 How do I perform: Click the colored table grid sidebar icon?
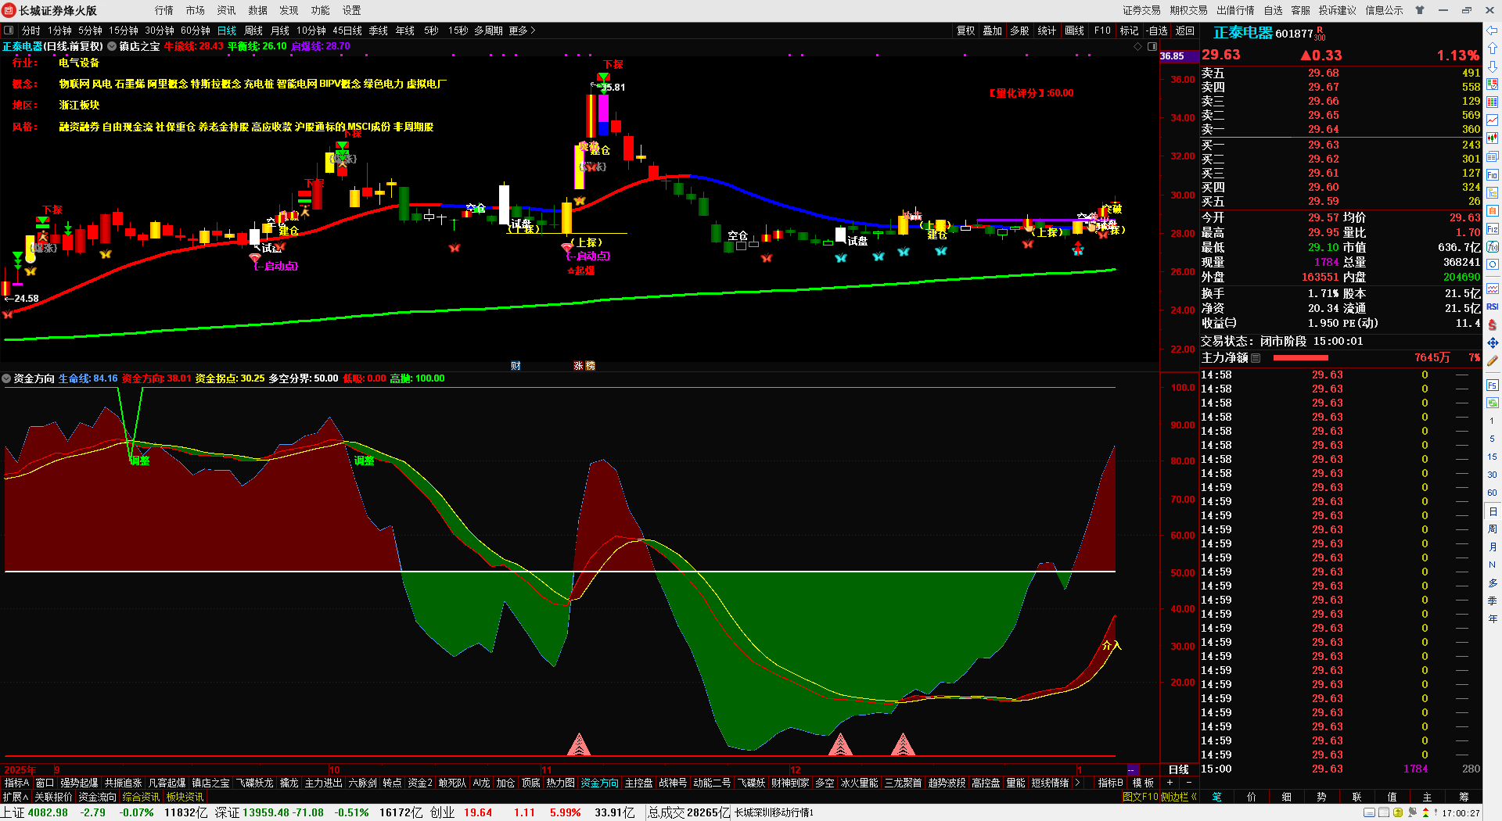(1493, 102)
